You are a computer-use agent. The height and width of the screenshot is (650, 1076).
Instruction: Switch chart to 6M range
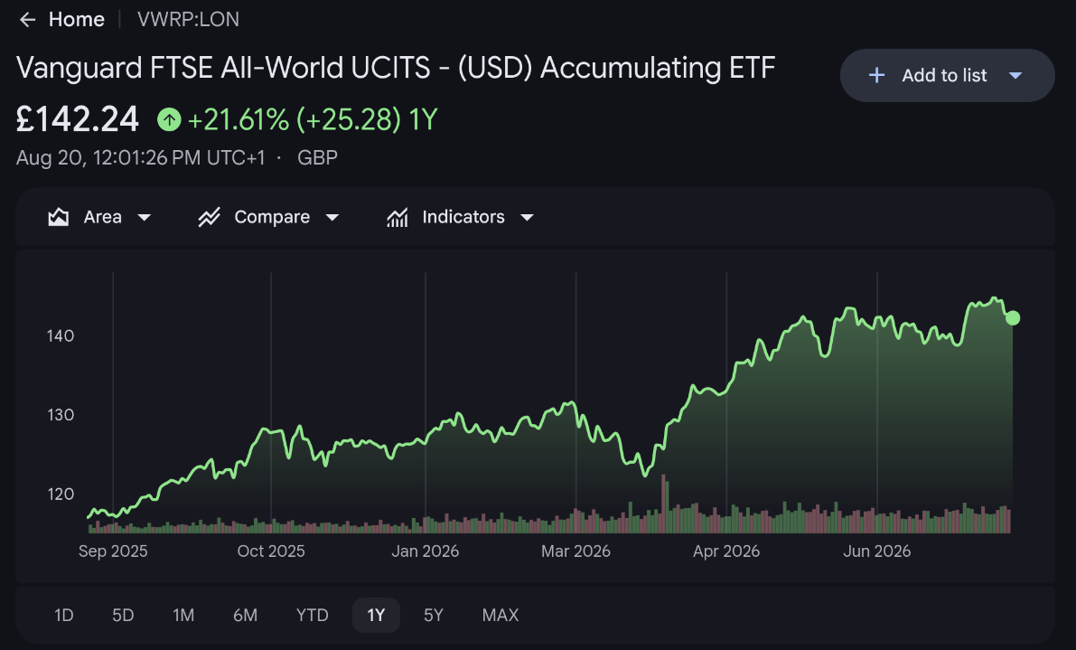coord(245,615)
